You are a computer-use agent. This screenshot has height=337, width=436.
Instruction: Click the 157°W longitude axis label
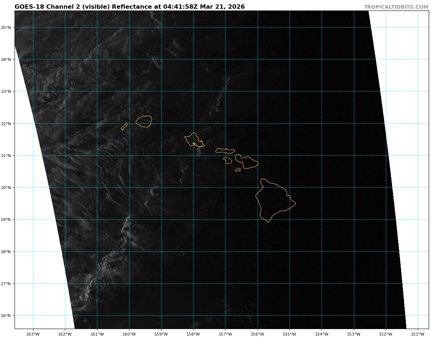pyautogui.click(x=225, y=334)
